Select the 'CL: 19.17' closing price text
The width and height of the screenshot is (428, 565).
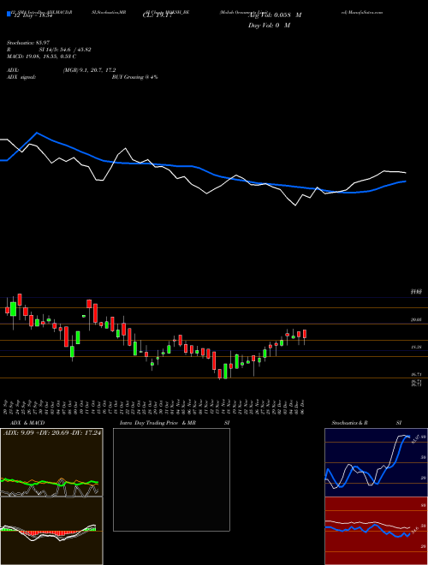(x=158, y=16)
